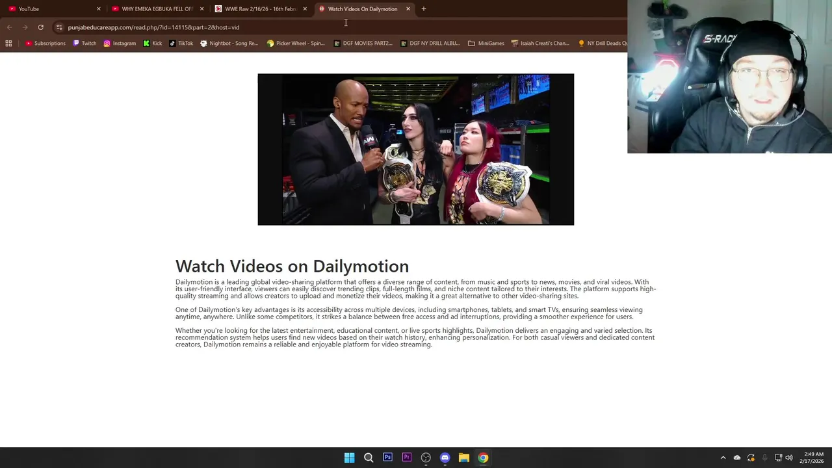Open OBS Studio from the taskbar
The width and height of the screenshot is (832, 468).
pyautogui.click(x=426, y=458)
